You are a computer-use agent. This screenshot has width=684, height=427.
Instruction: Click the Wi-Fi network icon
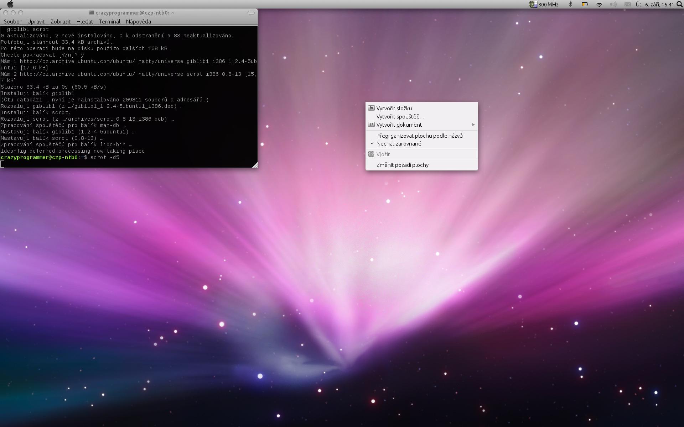tap(599, 4)
